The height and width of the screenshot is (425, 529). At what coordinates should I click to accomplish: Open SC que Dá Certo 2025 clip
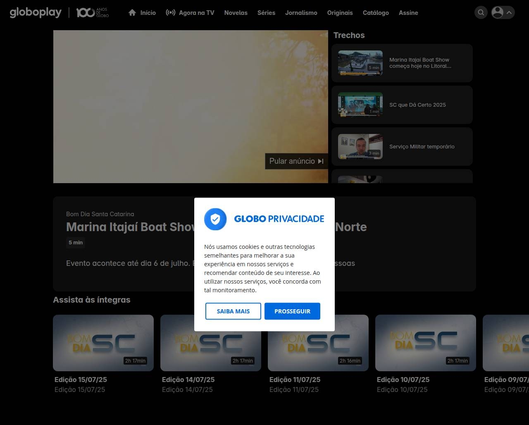click(402, 105)
